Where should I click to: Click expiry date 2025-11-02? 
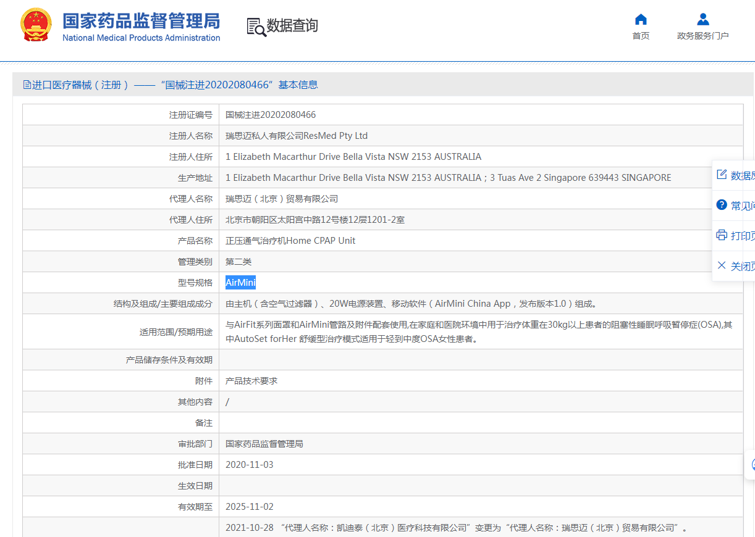(x=250, y=507)
